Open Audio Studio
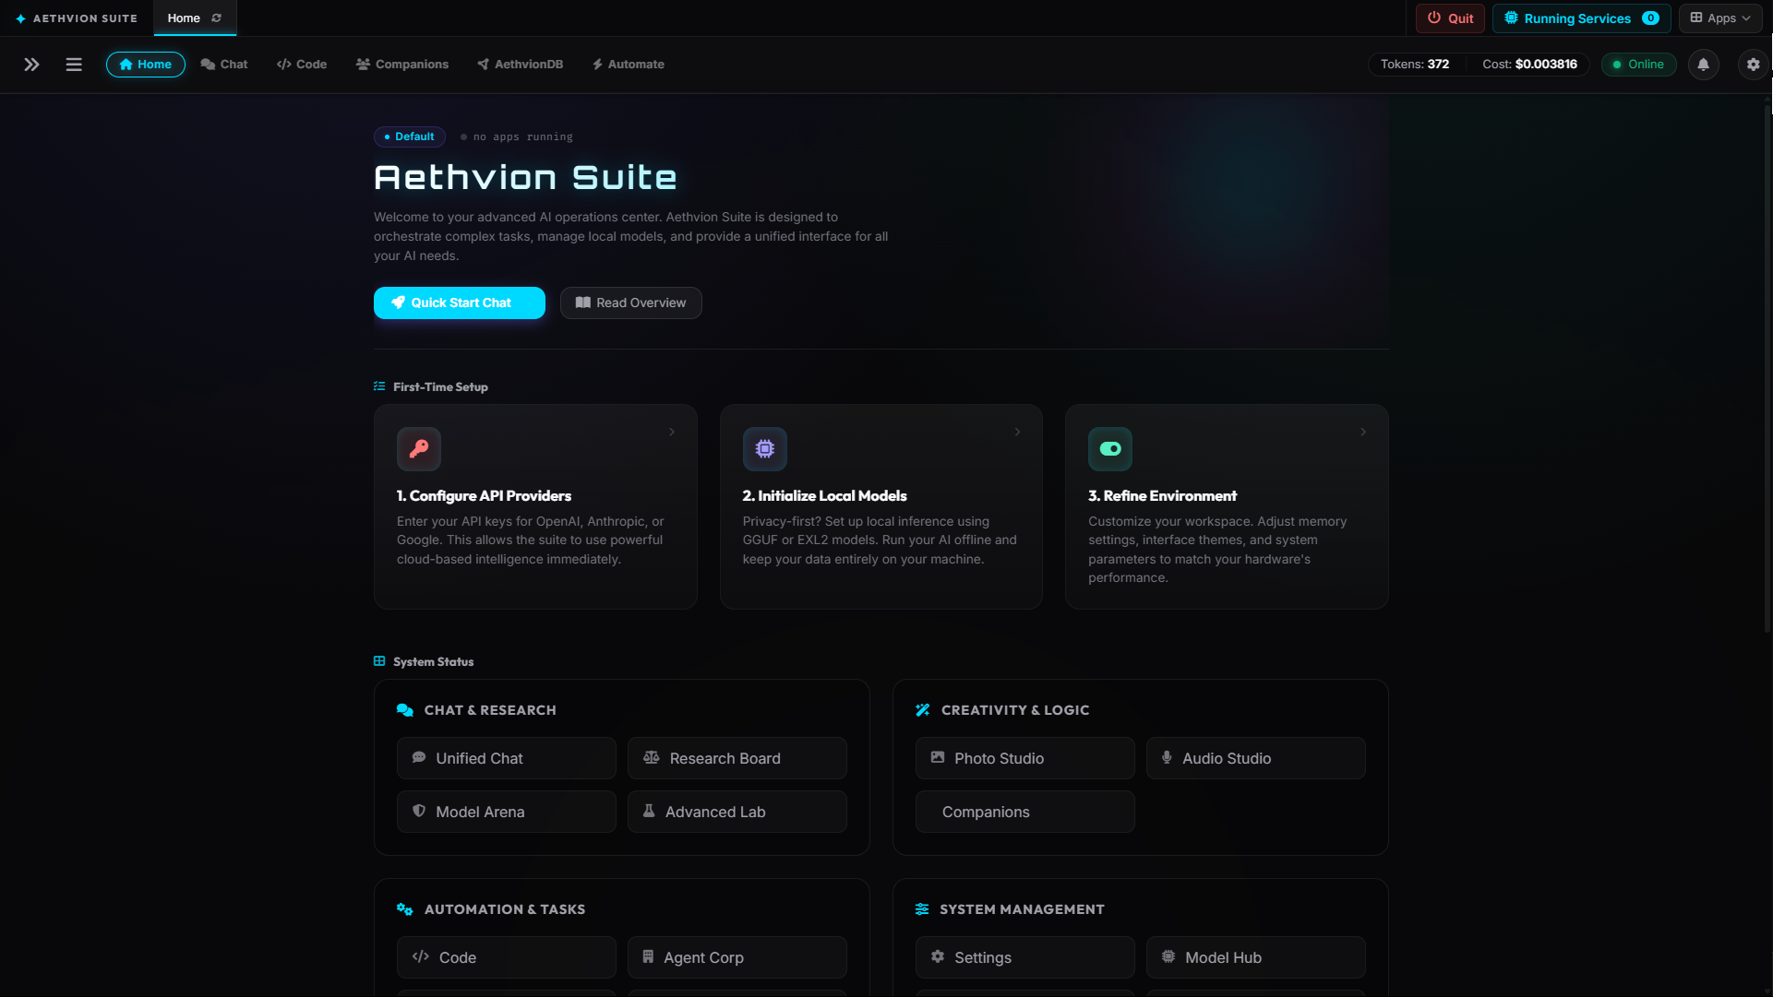 [x=1256, y=758]
